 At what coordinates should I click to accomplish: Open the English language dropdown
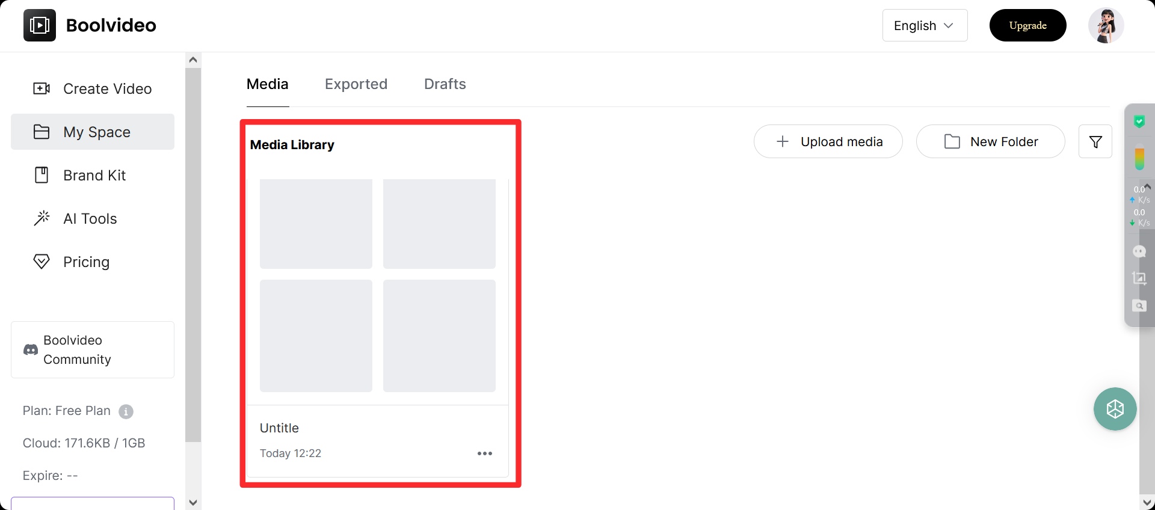925,25
